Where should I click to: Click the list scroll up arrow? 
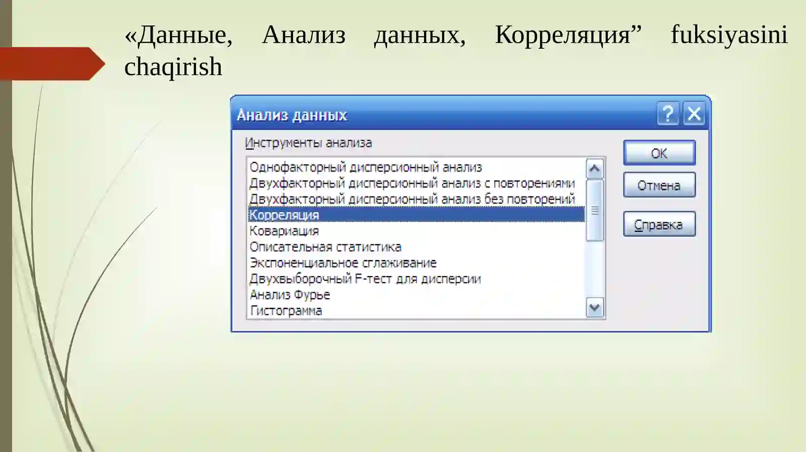595,169
